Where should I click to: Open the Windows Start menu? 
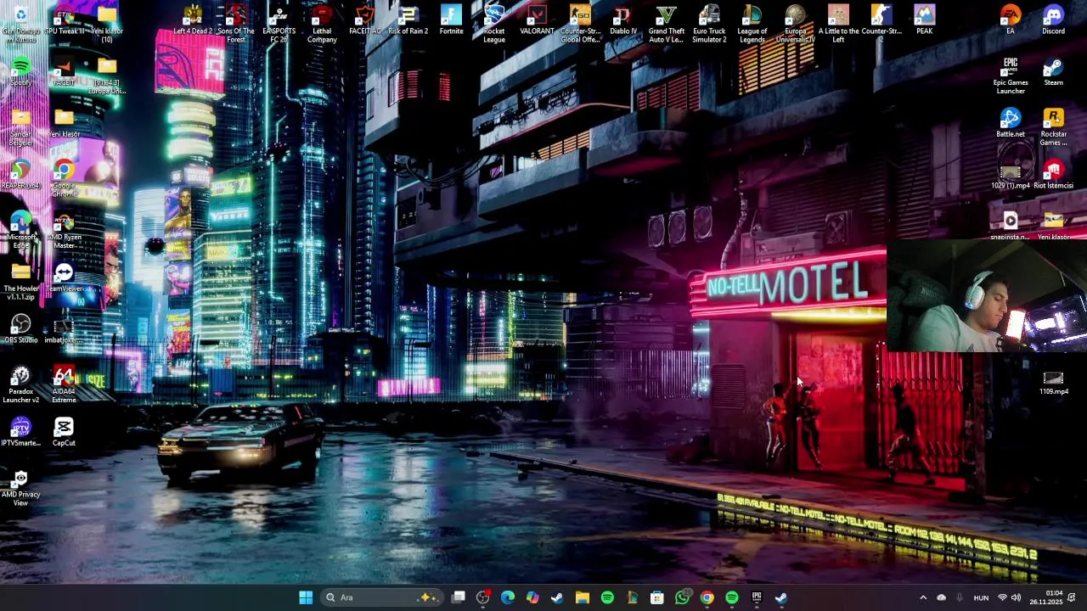(306, 597)
